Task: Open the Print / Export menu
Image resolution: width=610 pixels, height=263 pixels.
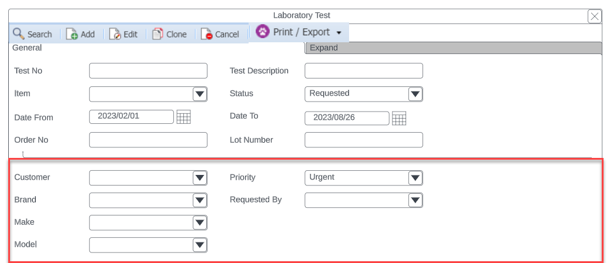Action: (x=300, y=32)
